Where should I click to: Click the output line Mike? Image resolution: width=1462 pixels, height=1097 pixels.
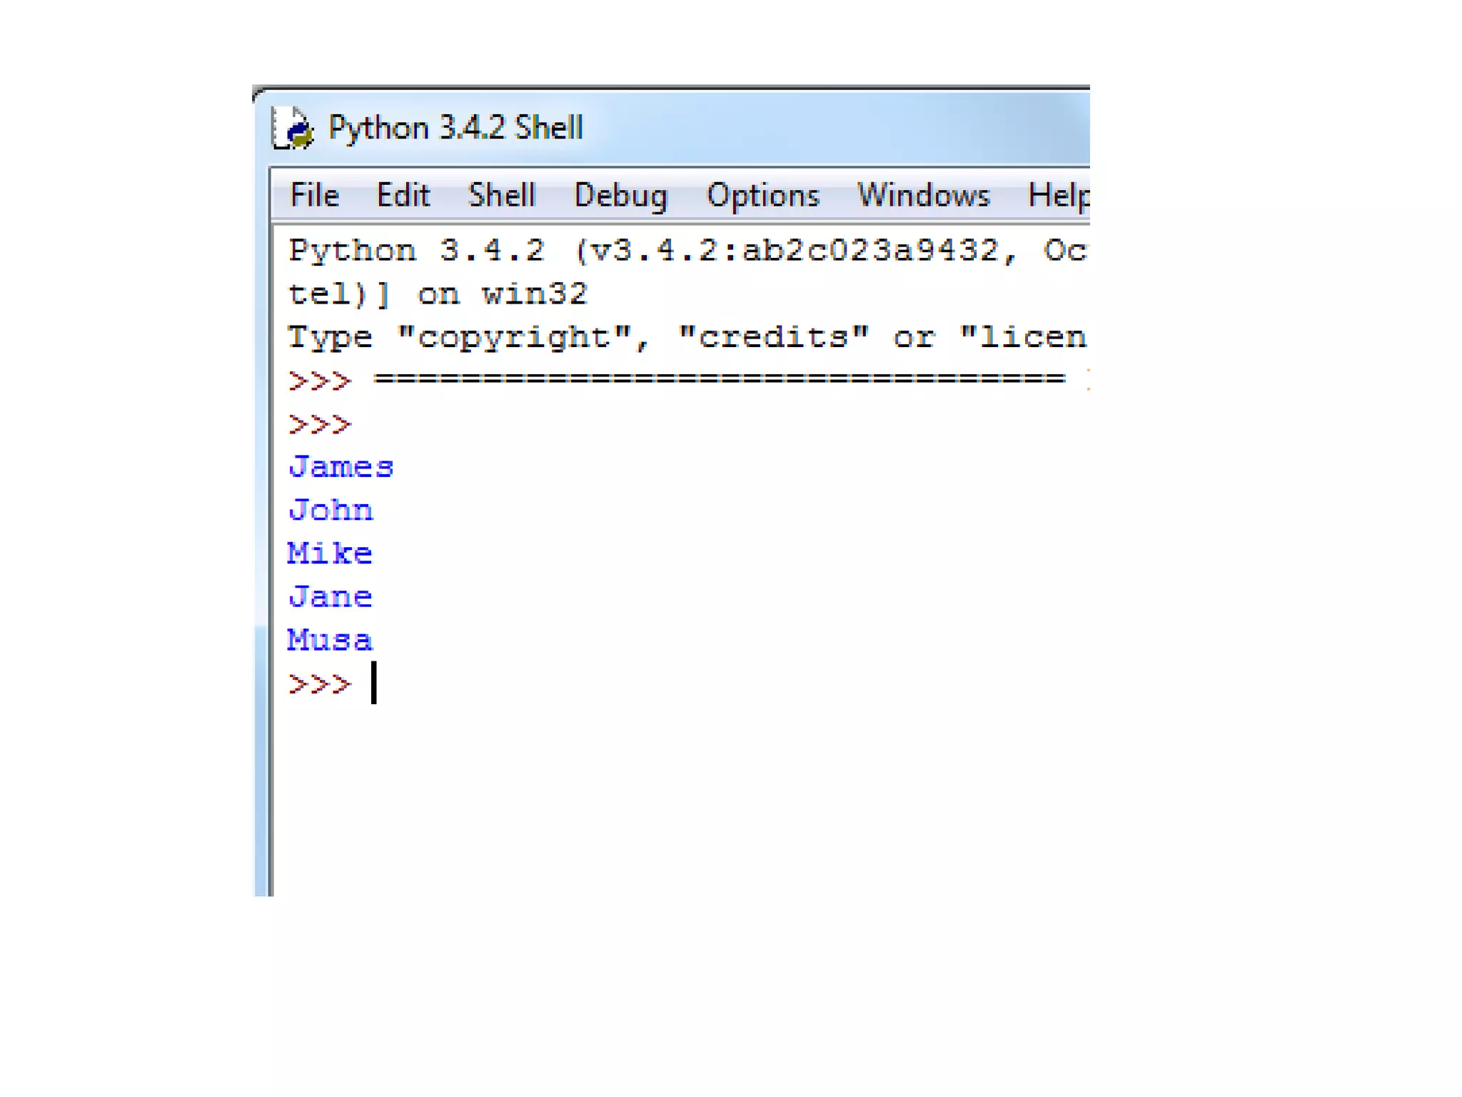click(x=330, y=554)
